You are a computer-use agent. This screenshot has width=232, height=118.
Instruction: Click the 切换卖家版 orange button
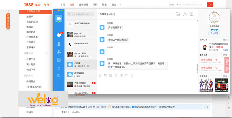(8, 21)
